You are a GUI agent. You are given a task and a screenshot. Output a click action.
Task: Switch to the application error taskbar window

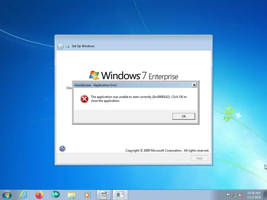104,195
